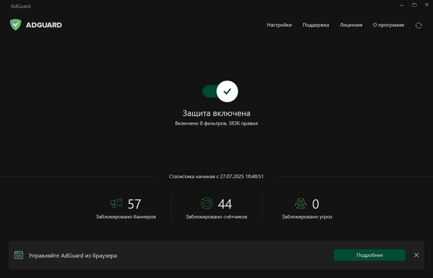
Task: Click the 57 blocked banners count
Action: pyautogui.click(x=134, y=204)
